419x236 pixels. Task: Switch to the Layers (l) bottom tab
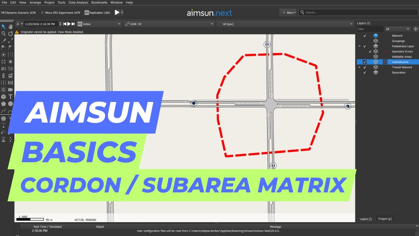pyautogui.click(x=366, y=219)
